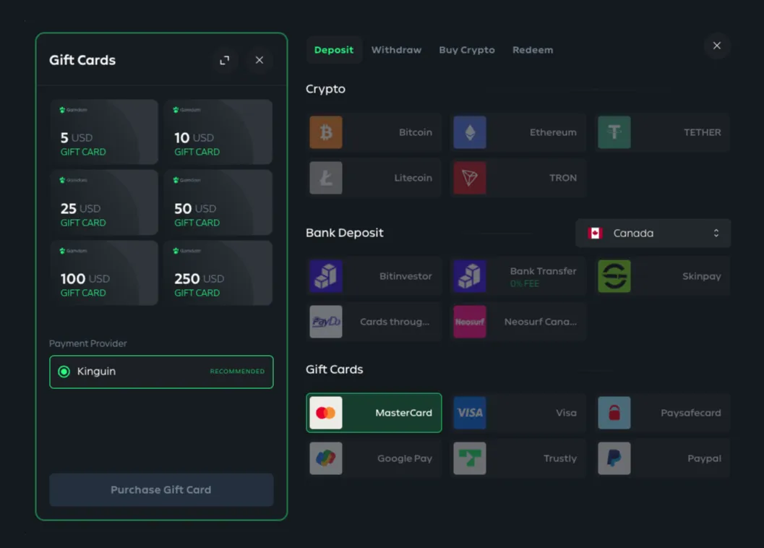Image resolution: width=764 pixels, height=548 pixels.
Task: Select the Kinguin payment provider radio
Action: 64,372
